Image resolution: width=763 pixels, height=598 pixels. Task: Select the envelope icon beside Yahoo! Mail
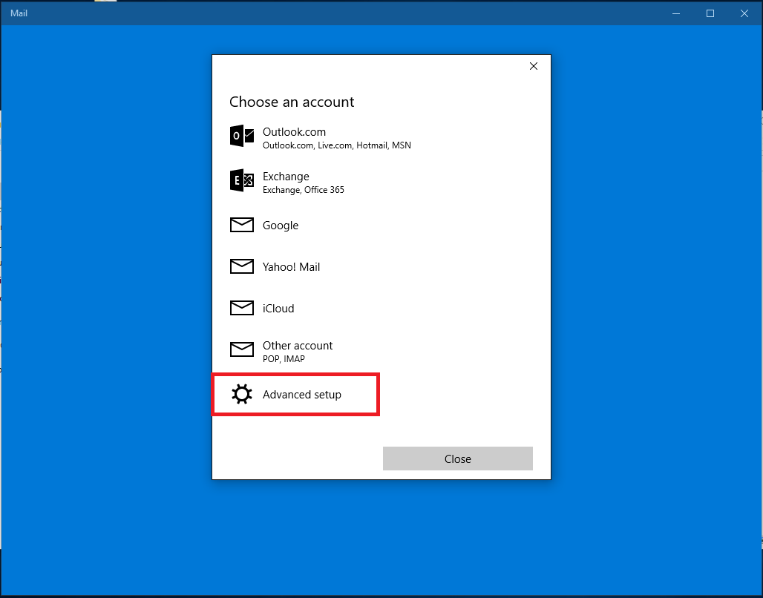pyautogui.click(x=242, y=266)
